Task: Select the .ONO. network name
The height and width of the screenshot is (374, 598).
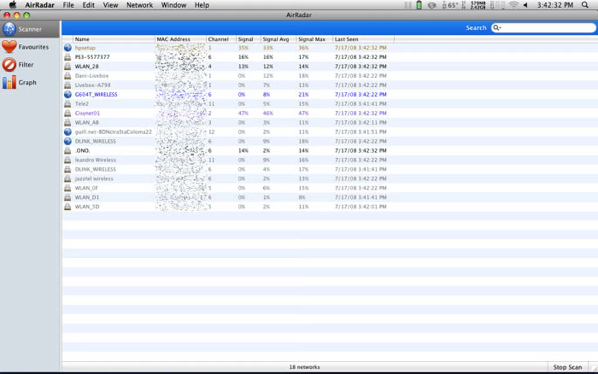Action: pos(83,151)
